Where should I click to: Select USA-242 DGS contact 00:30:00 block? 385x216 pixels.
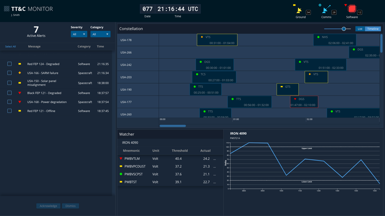point(214,65)
